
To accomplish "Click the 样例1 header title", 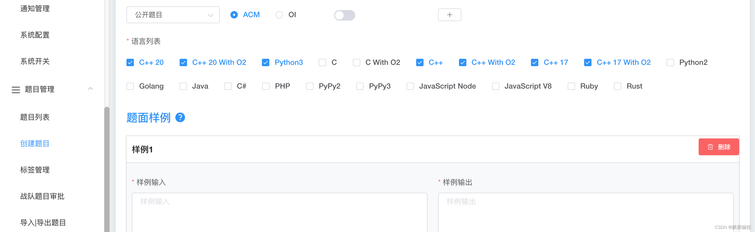I will click(x=142, y=149).
